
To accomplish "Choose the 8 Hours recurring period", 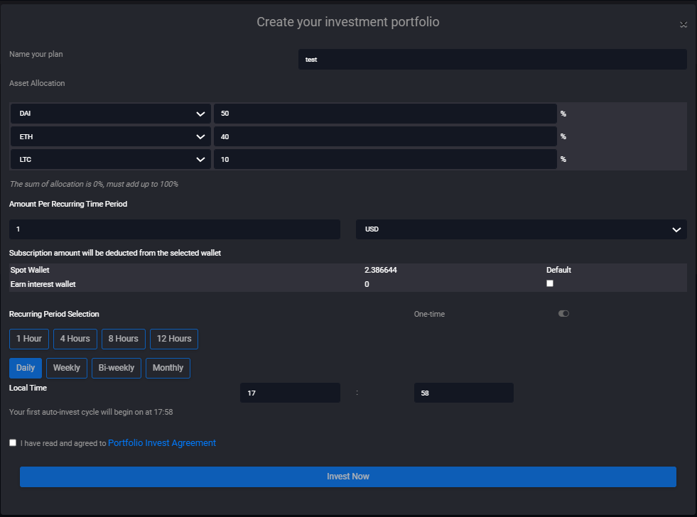I will (x=124, y=339).
